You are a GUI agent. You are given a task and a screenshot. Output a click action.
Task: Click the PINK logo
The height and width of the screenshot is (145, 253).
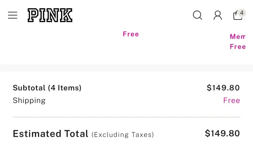coord(50,15)
